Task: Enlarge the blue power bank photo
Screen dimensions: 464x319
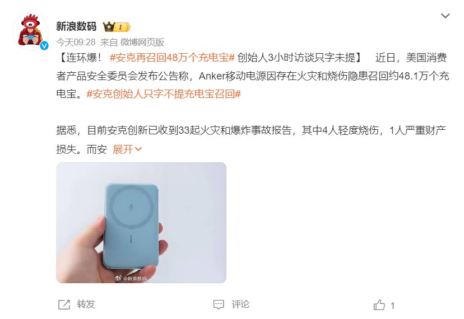Action: (x=141, y=223)
